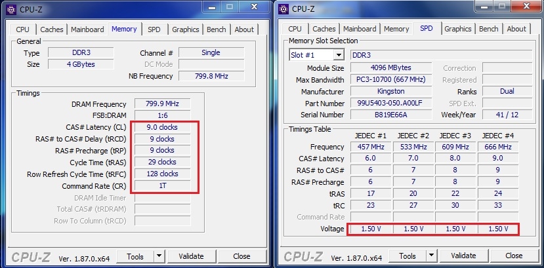544x268 pixels.
Task: Click the Single channel value
Action: 211,52
